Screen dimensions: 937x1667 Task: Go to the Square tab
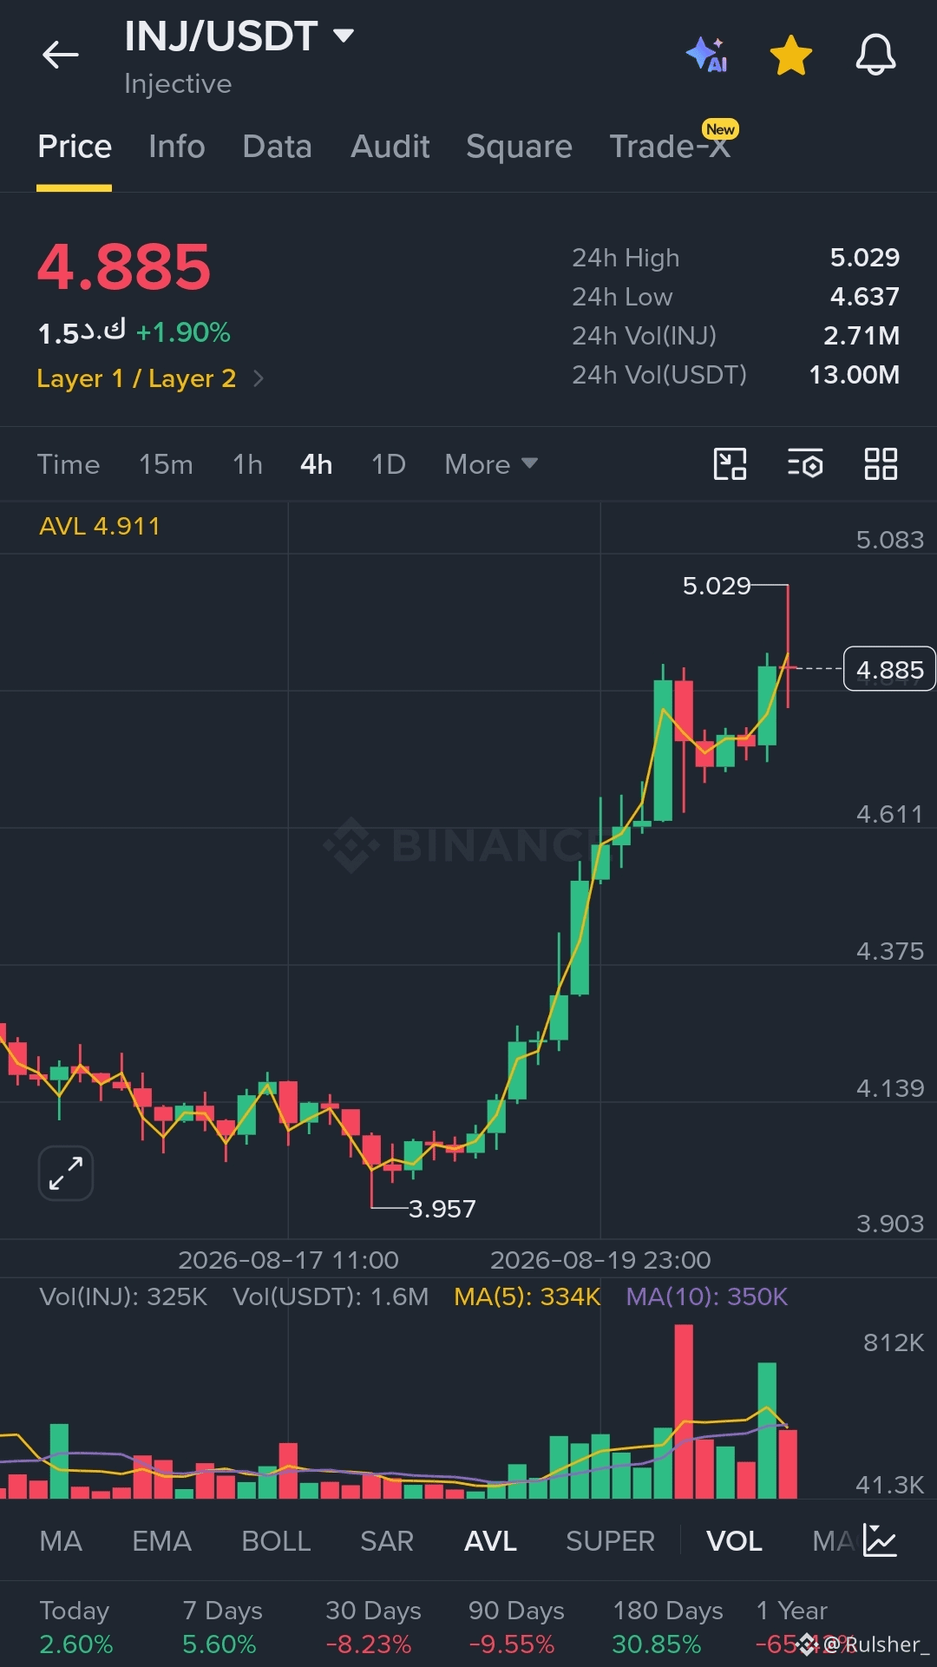519,146
